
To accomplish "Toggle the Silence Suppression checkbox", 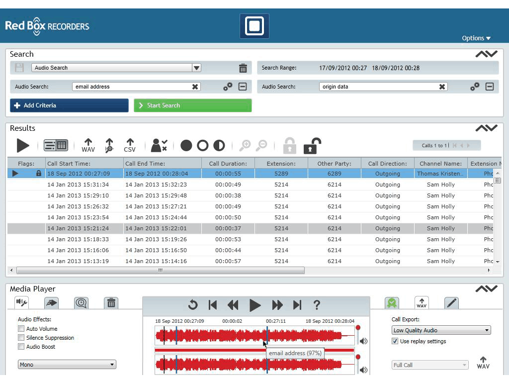I will [x=21, y=338].
